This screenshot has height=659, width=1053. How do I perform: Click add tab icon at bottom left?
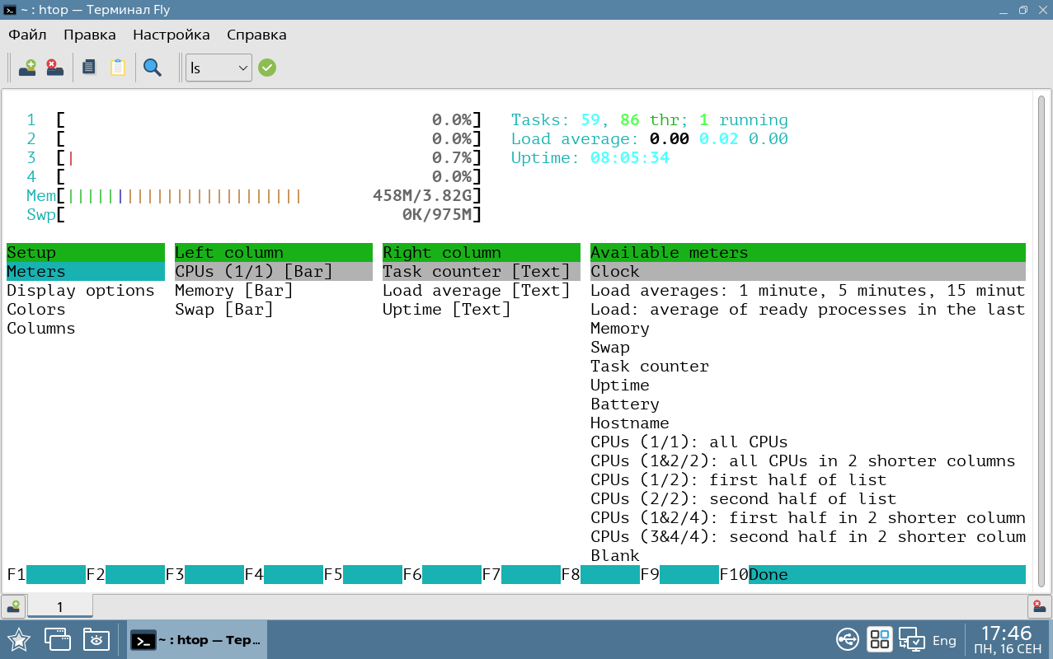point(13,607)
